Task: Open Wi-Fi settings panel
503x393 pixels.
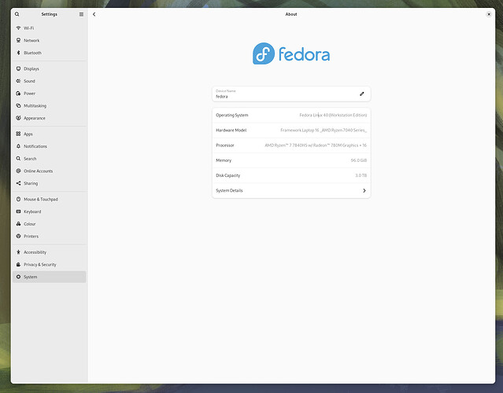Action: coord(49,28)
